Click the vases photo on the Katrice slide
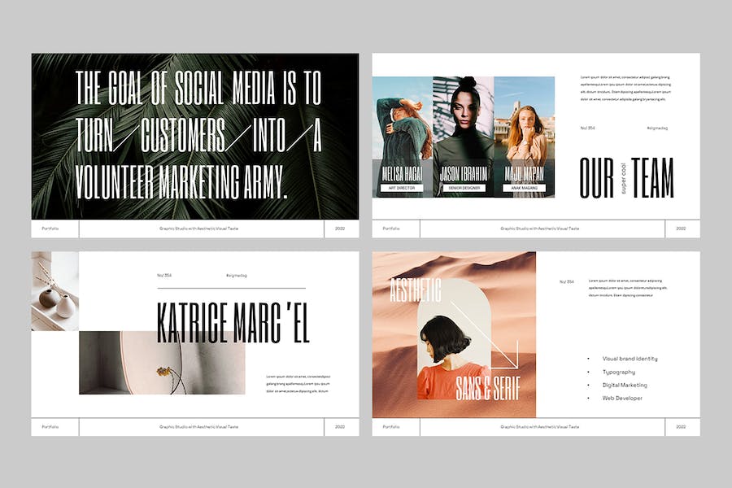 (x=55, y=291)
